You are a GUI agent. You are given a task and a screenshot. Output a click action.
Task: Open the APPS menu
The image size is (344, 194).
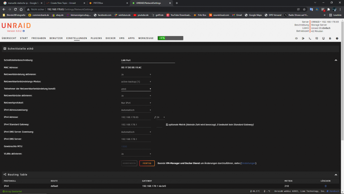tap(131, 38)
